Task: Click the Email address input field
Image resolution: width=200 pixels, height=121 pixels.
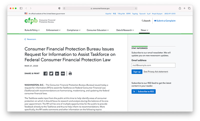Action: [x=153, y=65]
